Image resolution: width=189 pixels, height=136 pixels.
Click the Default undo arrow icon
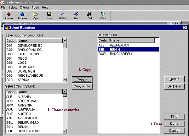(x=63, y=14)
